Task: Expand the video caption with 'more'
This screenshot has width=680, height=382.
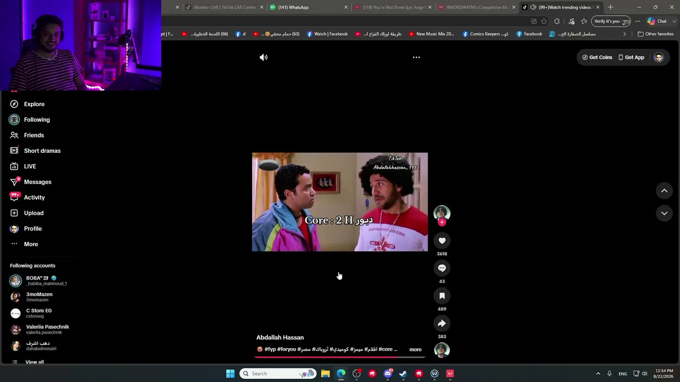Action: tap(415, 350)
